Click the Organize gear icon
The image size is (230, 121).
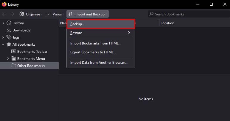[22, 14]
